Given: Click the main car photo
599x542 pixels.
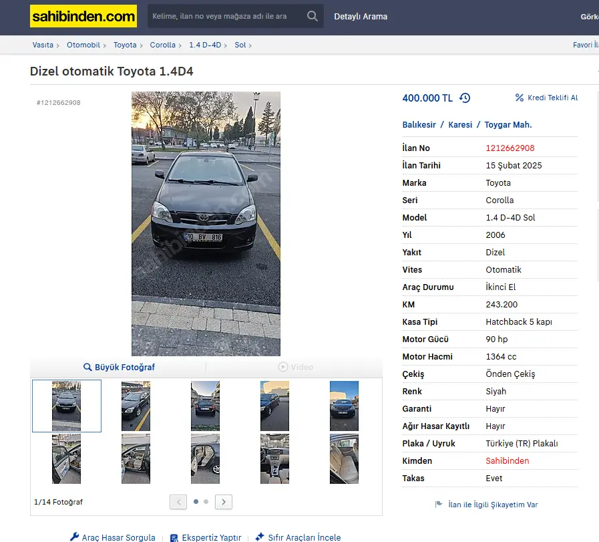Looking at the screenshot, I should tap(206, 224).
